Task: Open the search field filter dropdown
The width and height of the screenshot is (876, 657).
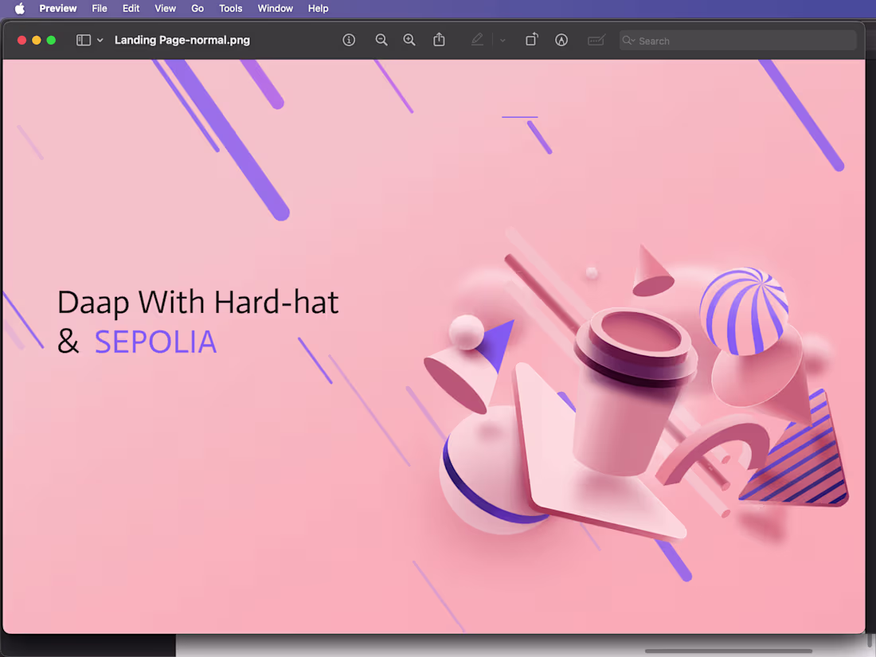Action: pyautogui.click(x=628, y=40)
